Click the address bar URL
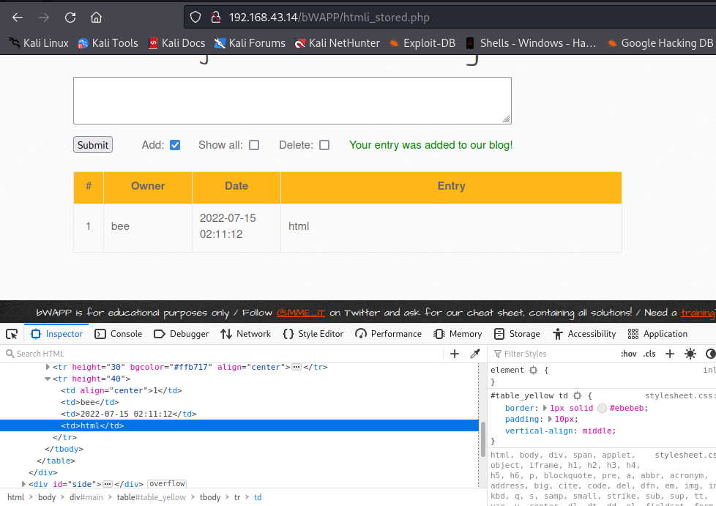 click(329, 18)
